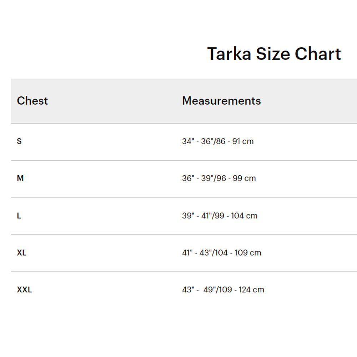357x357 pixels.
Task: Click the 124 cm value in XXL row
Action: point(252,290)
